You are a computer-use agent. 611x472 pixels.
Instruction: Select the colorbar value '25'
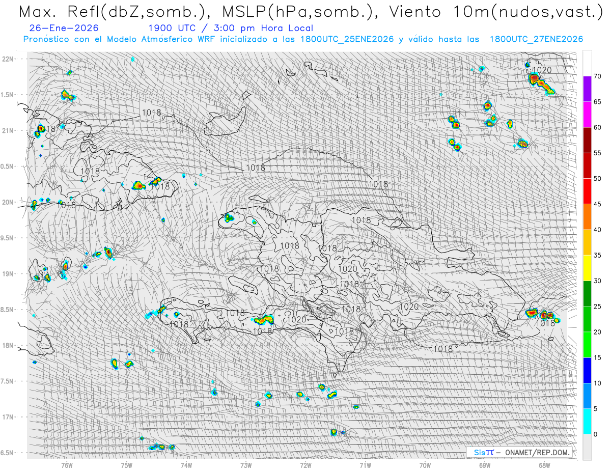coord(598,307)
